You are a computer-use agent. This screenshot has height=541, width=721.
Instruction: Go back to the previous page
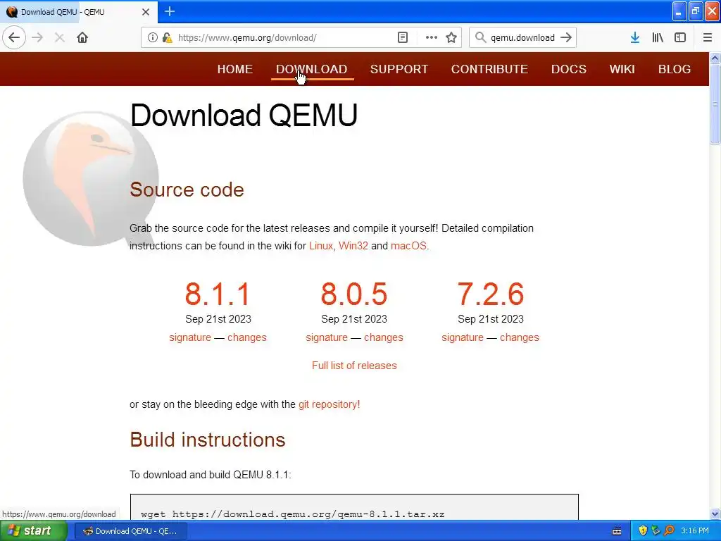click(x=14, y=37)
